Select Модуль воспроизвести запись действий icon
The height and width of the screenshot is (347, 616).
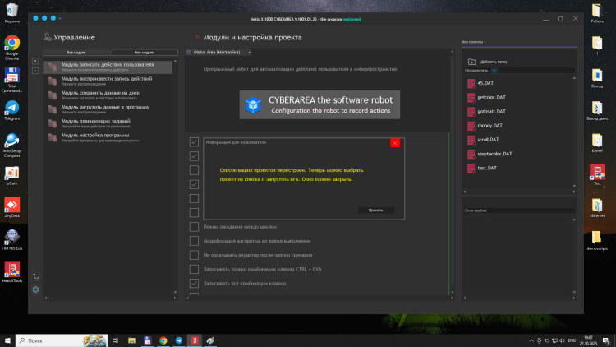pyautogui.click(x=53, y=81)
